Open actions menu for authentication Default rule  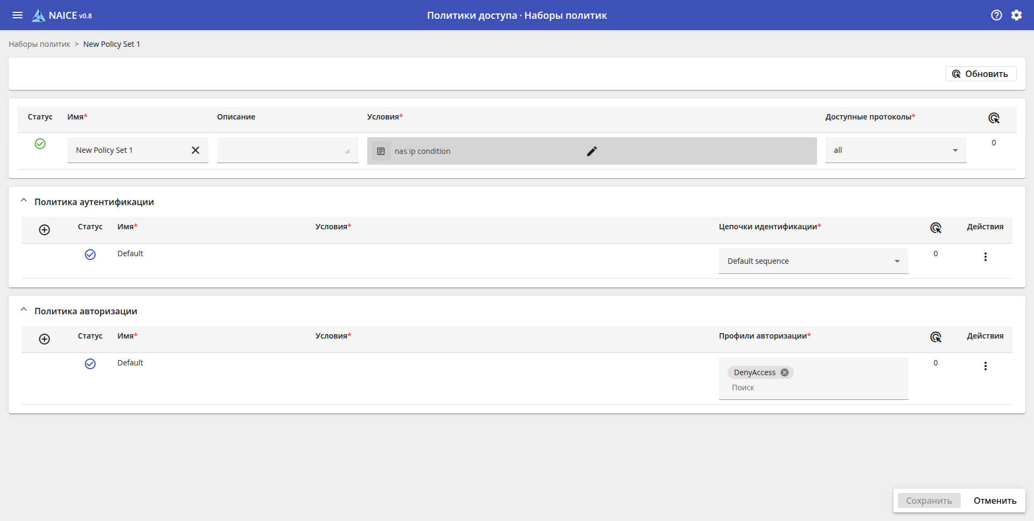click(x=985, y=257)
